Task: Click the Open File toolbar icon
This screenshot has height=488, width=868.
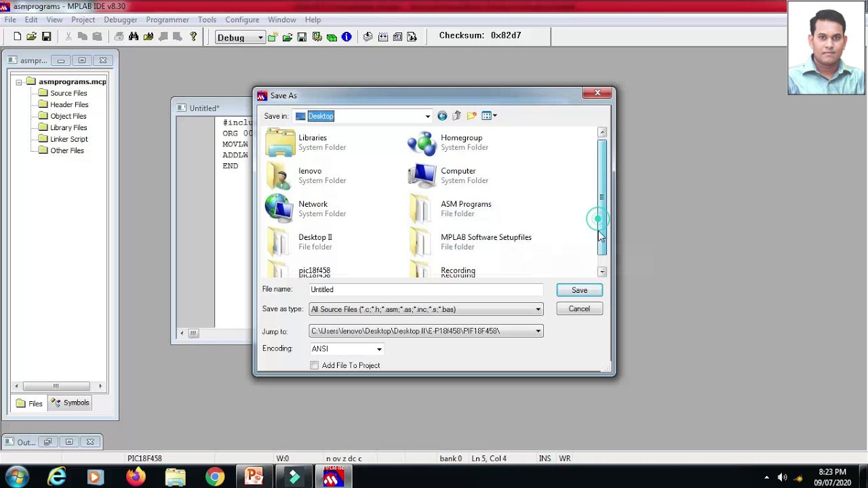Action: point(32,37)
